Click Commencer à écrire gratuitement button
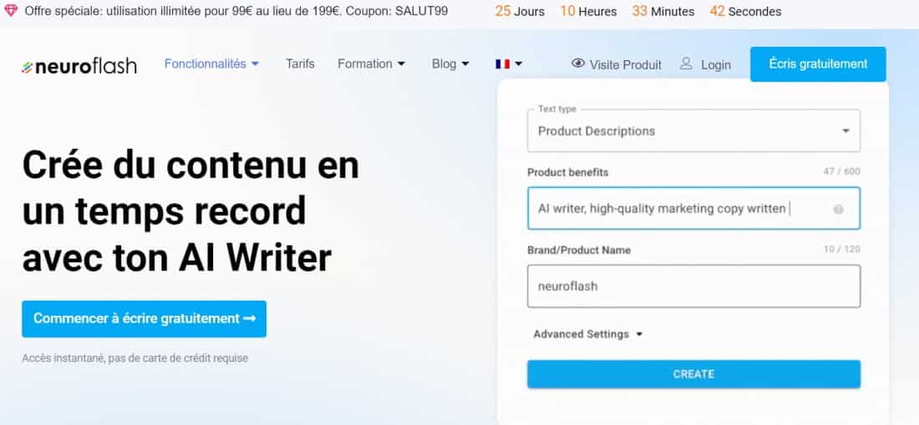 pos(145,319)
